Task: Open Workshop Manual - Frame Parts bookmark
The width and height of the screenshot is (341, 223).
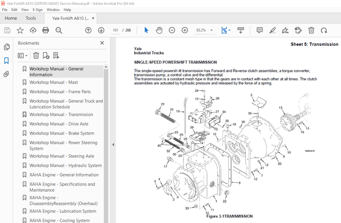Action: pos(60,92)
